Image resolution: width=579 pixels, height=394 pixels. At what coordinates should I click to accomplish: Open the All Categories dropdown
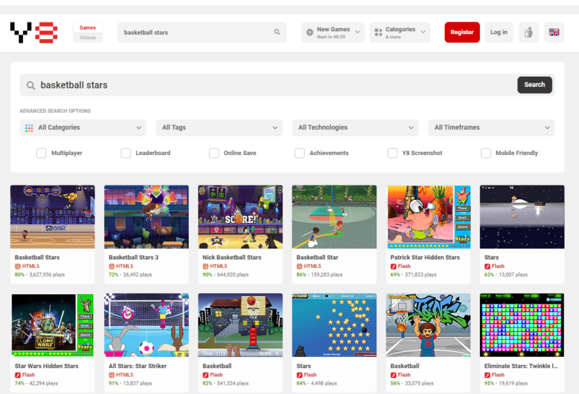pyautogui.click(x=83, y=127)
